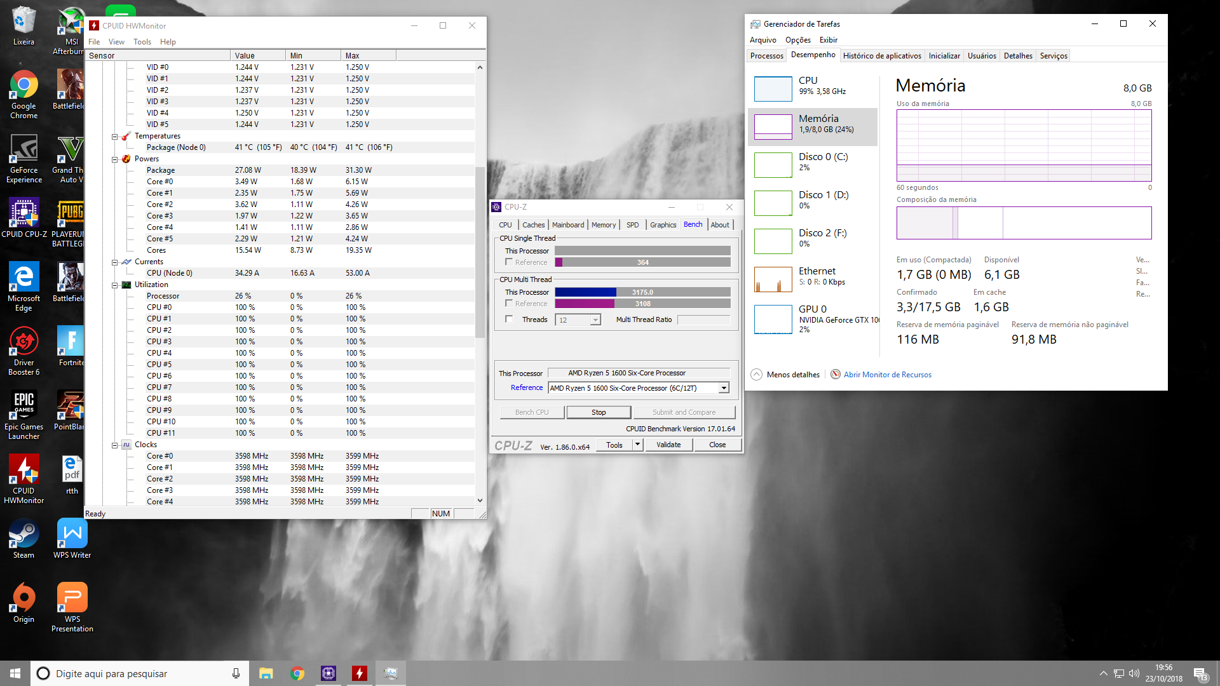Switch to Task Manager from the taskbar
Viewport: 1220px width, 686px height.
390,673
